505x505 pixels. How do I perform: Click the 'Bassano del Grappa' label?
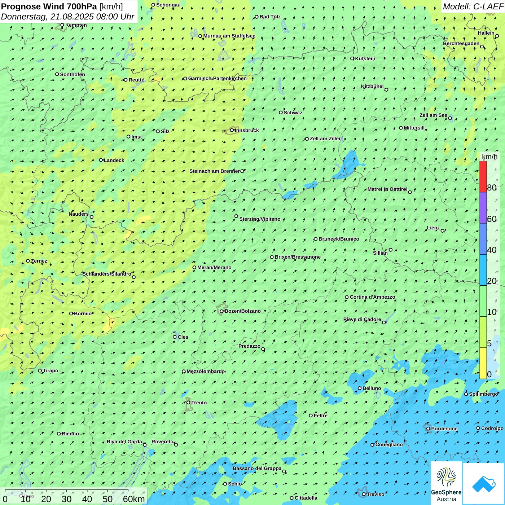click(257, 468)
